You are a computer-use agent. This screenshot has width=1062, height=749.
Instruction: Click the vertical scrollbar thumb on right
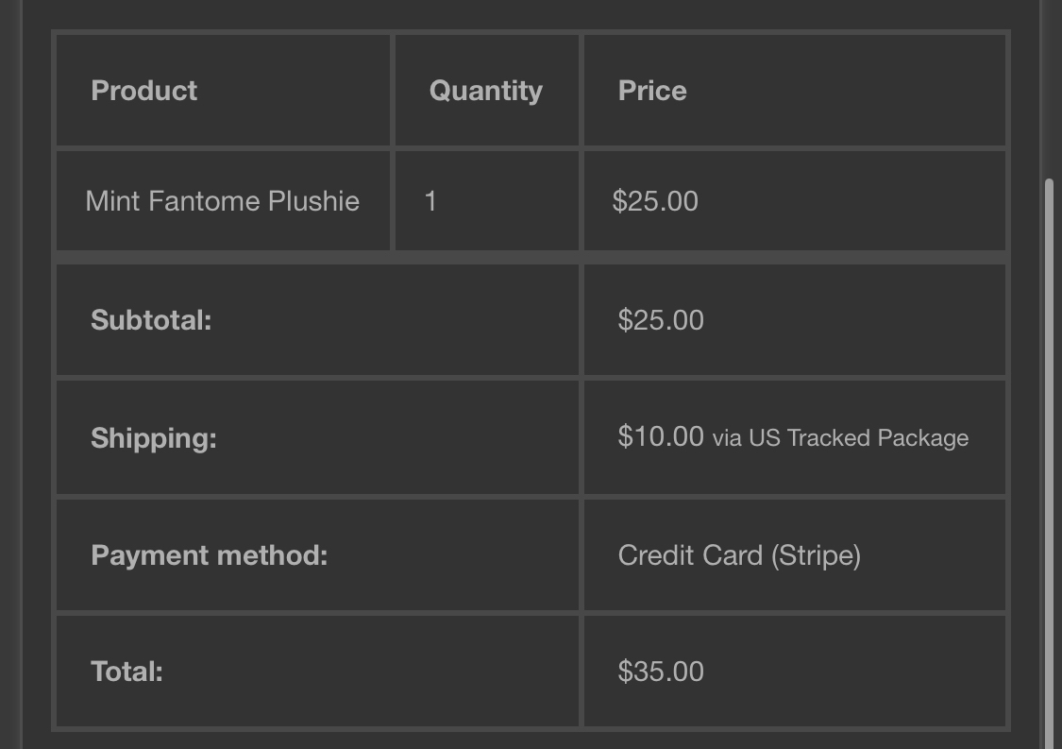[x=1049, y=464]
